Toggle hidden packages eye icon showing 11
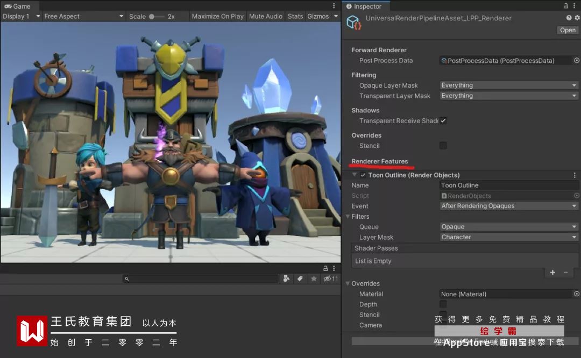The width and height of the screenshot is (581, 358). coord(330,279)
